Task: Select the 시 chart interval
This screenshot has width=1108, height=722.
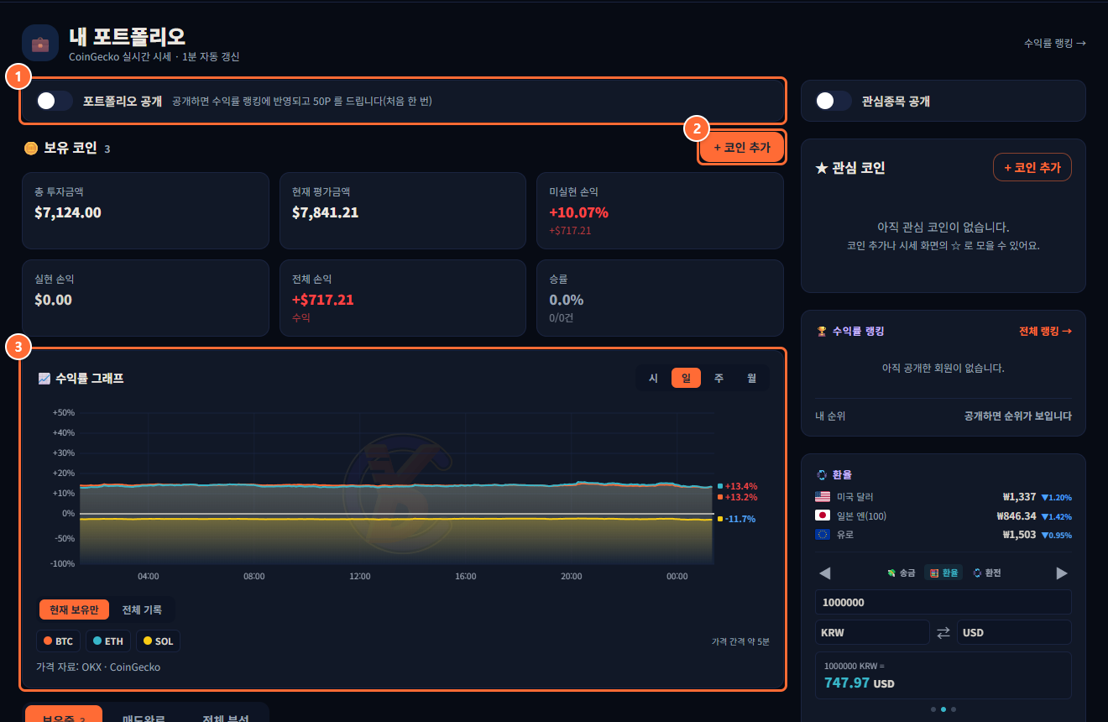Action: click(653, 378)
